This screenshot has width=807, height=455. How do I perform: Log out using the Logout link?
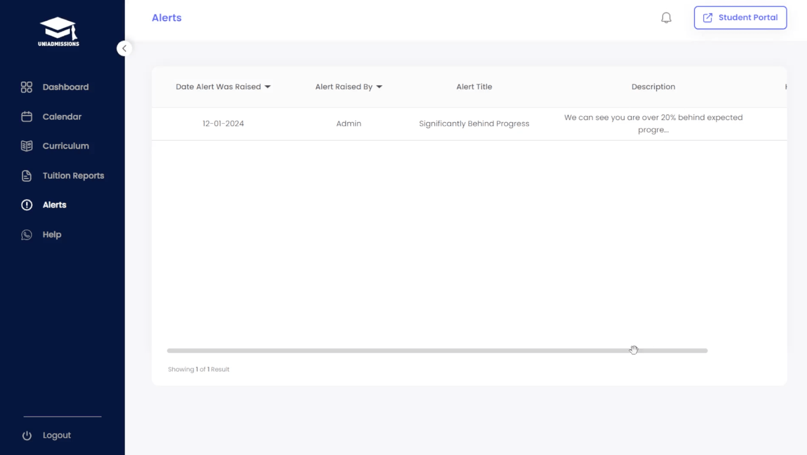coord(56,435)
